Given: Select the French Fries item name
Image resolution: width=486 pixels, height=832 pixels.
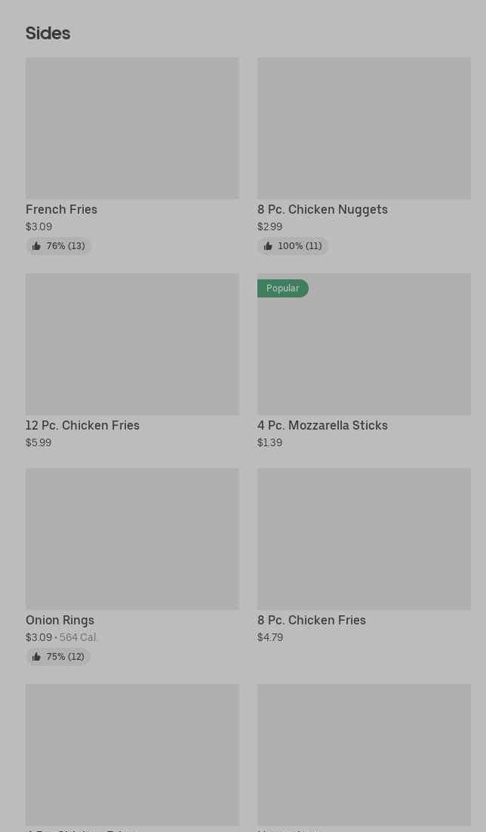Looking at the screenshot, I should [x=62, y=210].
